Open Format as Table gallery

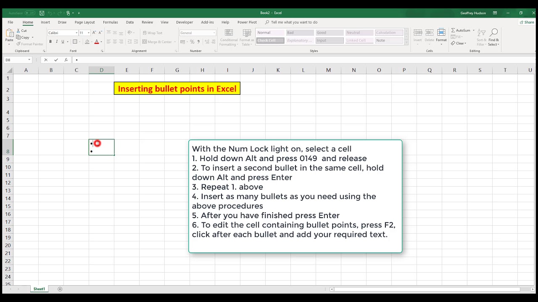[247, 38]
